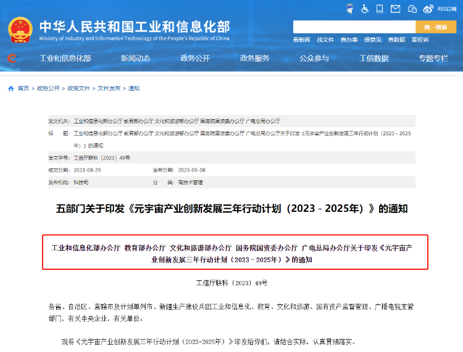The height and width of the screenshot is (352, 463).
Task: Click the home icon in breadcrumb
Action: tap(11, 88)
